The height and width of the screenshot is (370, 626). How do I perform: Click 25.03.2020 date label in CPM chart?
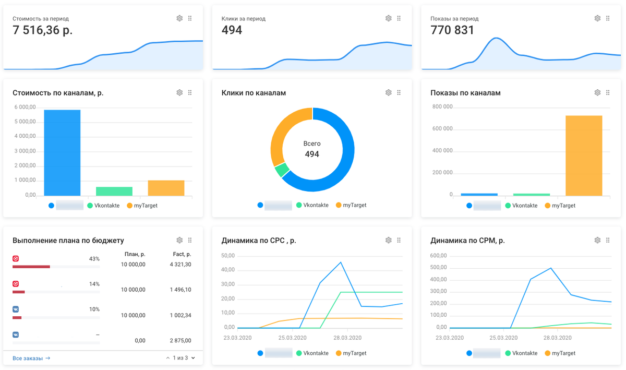503,338
